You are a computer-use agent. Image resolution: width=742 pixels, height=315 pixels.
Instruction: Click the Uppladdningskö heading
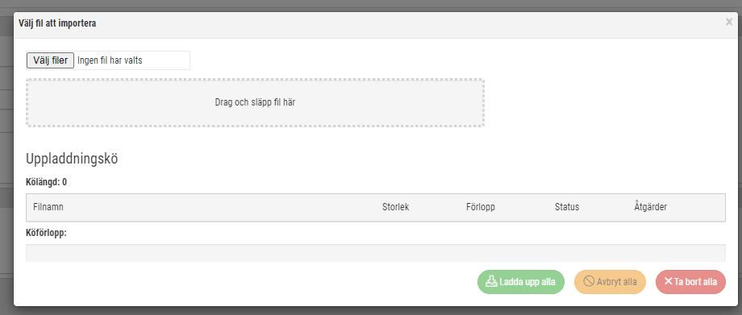(72, 159)
